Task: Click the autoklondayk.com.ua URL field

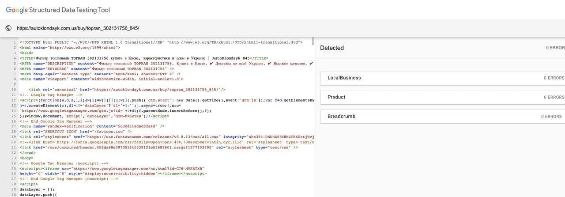Action: [78, 28]
